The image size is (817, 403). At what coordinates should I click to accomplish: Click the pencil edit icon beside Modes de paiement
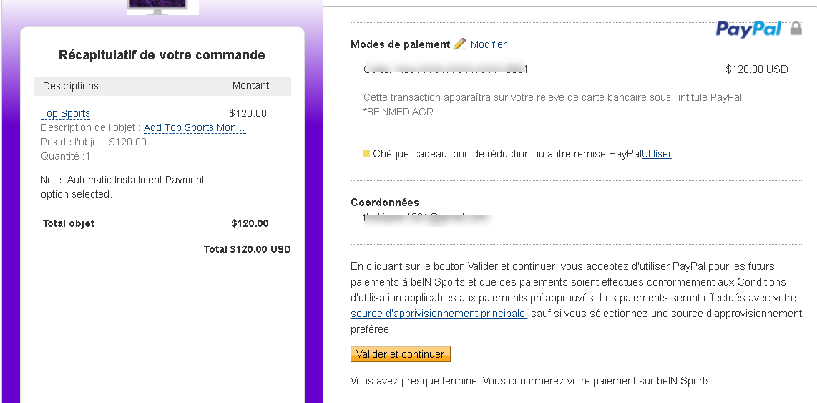[x=459, y=44]
